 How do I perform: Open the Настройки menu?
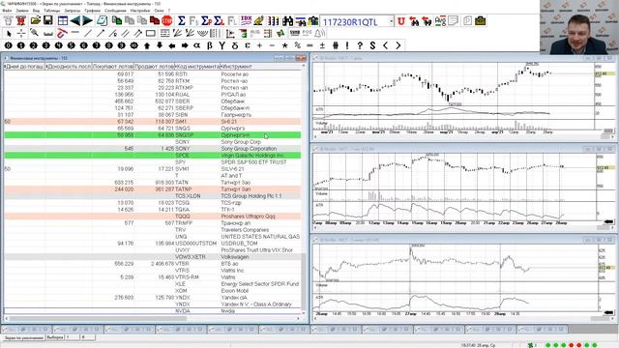click(x=140, y=11)
